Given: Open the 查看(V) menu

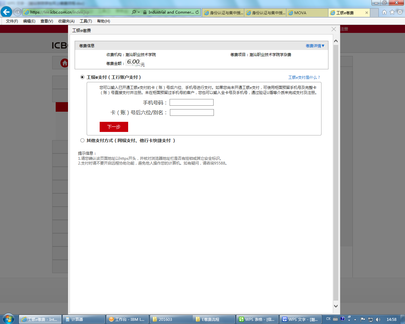Looking at the screenshot, I should point(47,21).
